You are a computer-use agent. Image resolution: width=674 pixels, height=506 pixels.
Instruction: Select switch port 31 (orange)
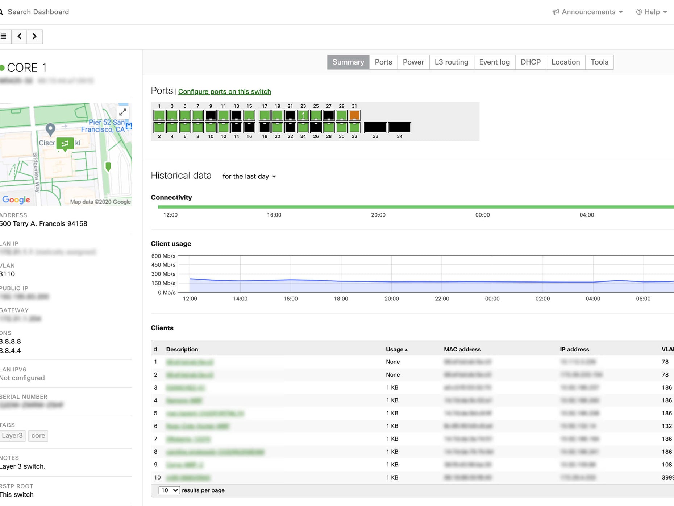tap(354, 115)
